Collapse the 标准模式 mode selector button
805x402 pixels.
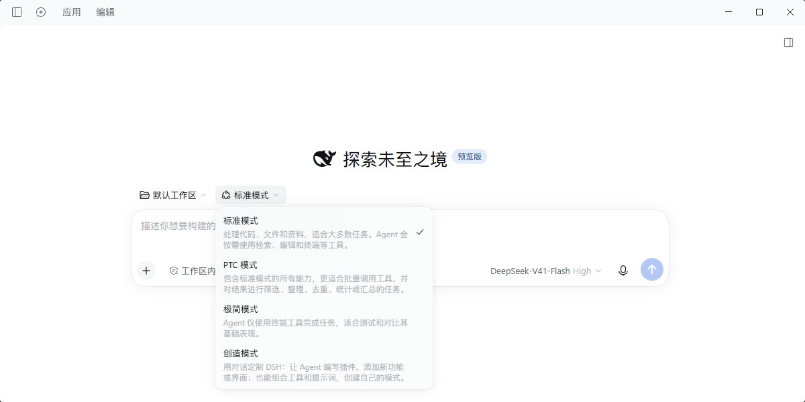click(x=251, y=195)
